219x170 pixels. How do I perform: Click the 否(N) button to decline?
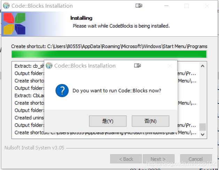pos(150,121)
